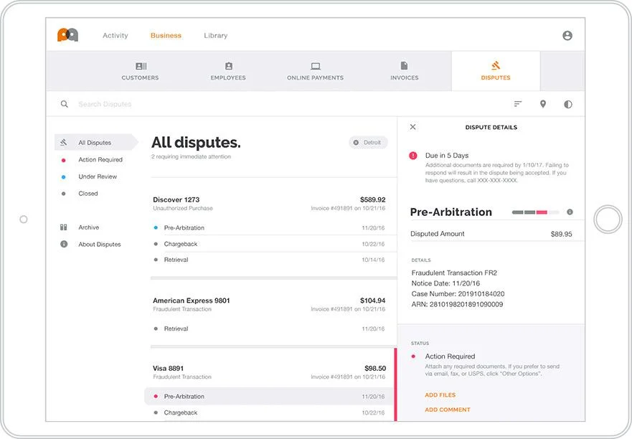Click the Pre-Arbitration info icon
632x439 pixels.
click(x=570, y=212)
